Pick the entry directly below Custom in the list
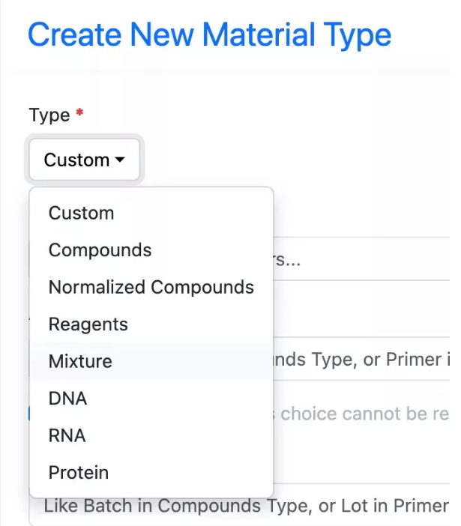Viewport: 461px width, 526px height. [100, 250]
